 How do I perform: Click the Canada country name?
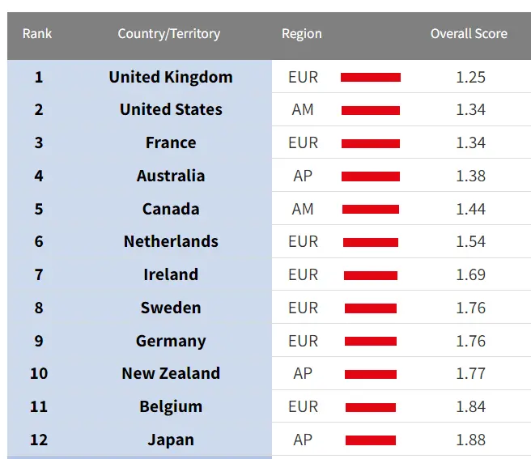point(171,209)
